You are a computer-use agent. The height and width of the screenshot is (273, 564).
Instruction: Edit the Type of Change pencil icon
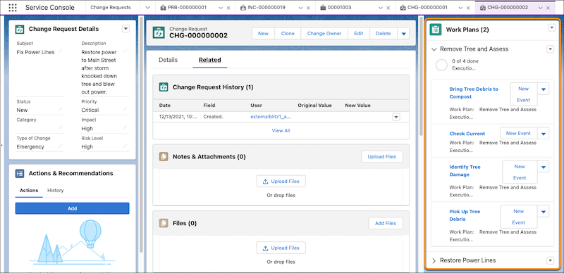click(x=60, y=146)
